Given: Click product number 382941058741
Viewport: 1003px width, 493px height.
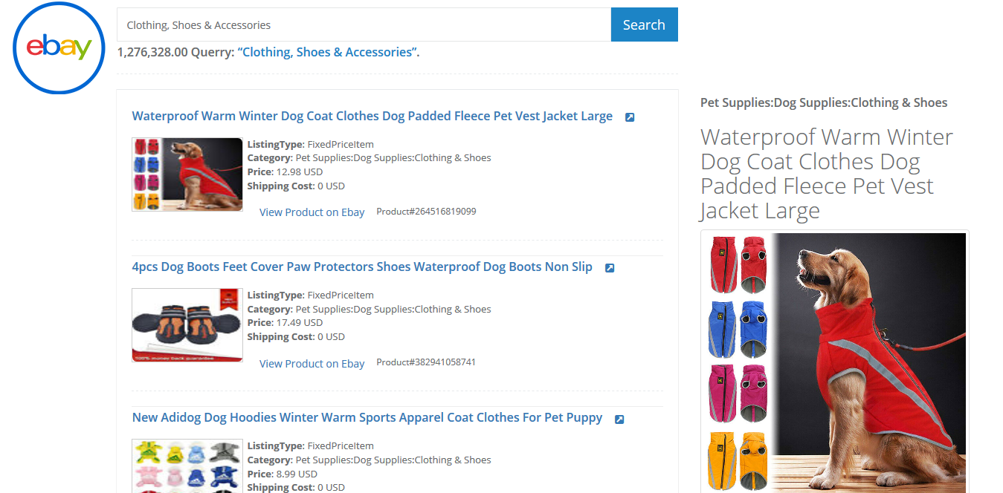Looking at the screenshot, I should tap(426, 362).
